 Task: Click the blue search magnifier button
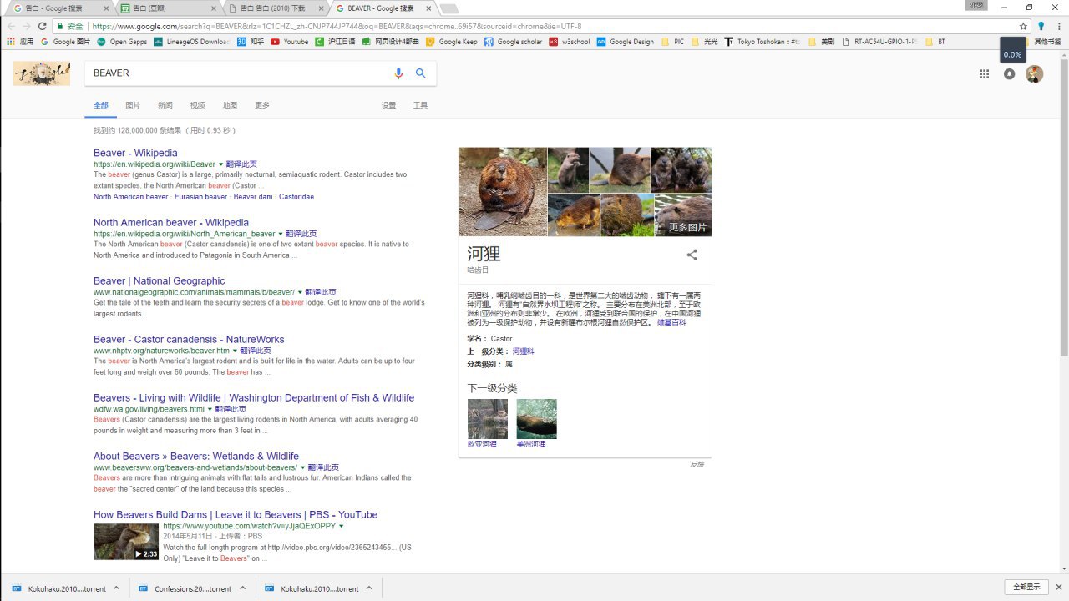421,73
